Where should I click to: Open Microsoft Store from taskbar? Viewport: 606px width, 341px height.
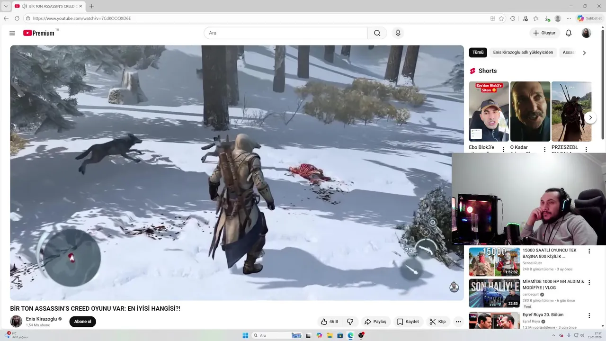click(x=340, y=335)
